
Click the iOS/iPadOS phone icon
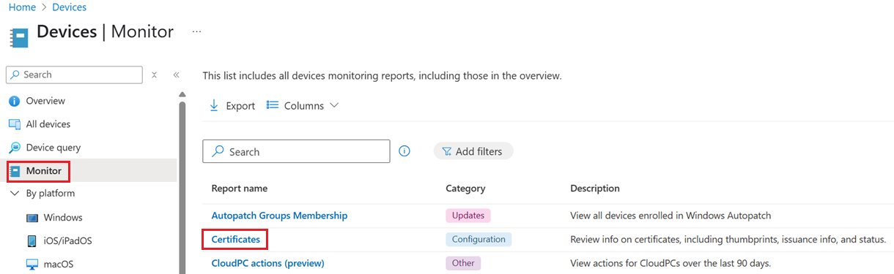coord(32,240)
